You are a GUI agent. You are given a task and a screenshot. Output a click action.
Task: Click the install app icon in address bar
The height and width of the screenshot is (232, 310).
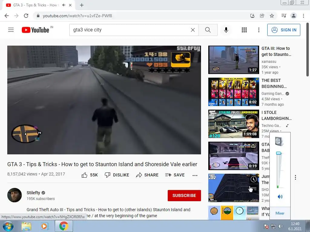pos(252,16)
